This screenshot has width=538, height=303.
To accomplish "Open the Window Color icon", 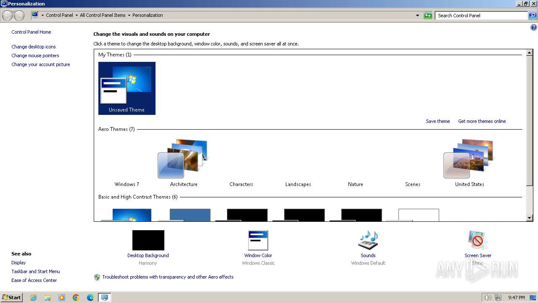I will click(258, 240).
